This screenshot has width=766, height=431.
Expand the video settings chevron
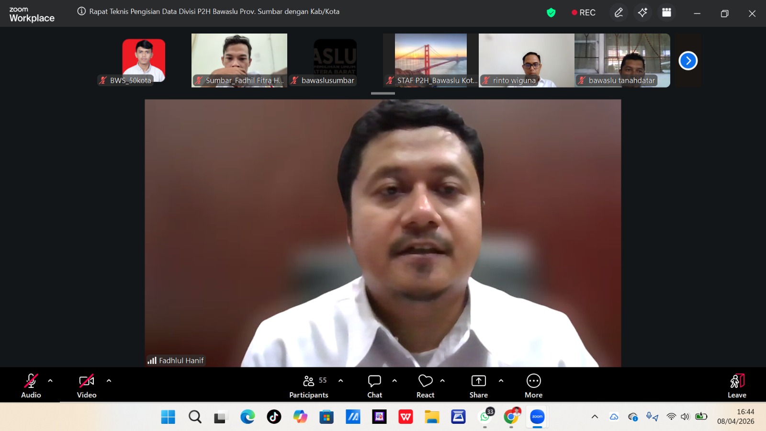tap(108, 382)
